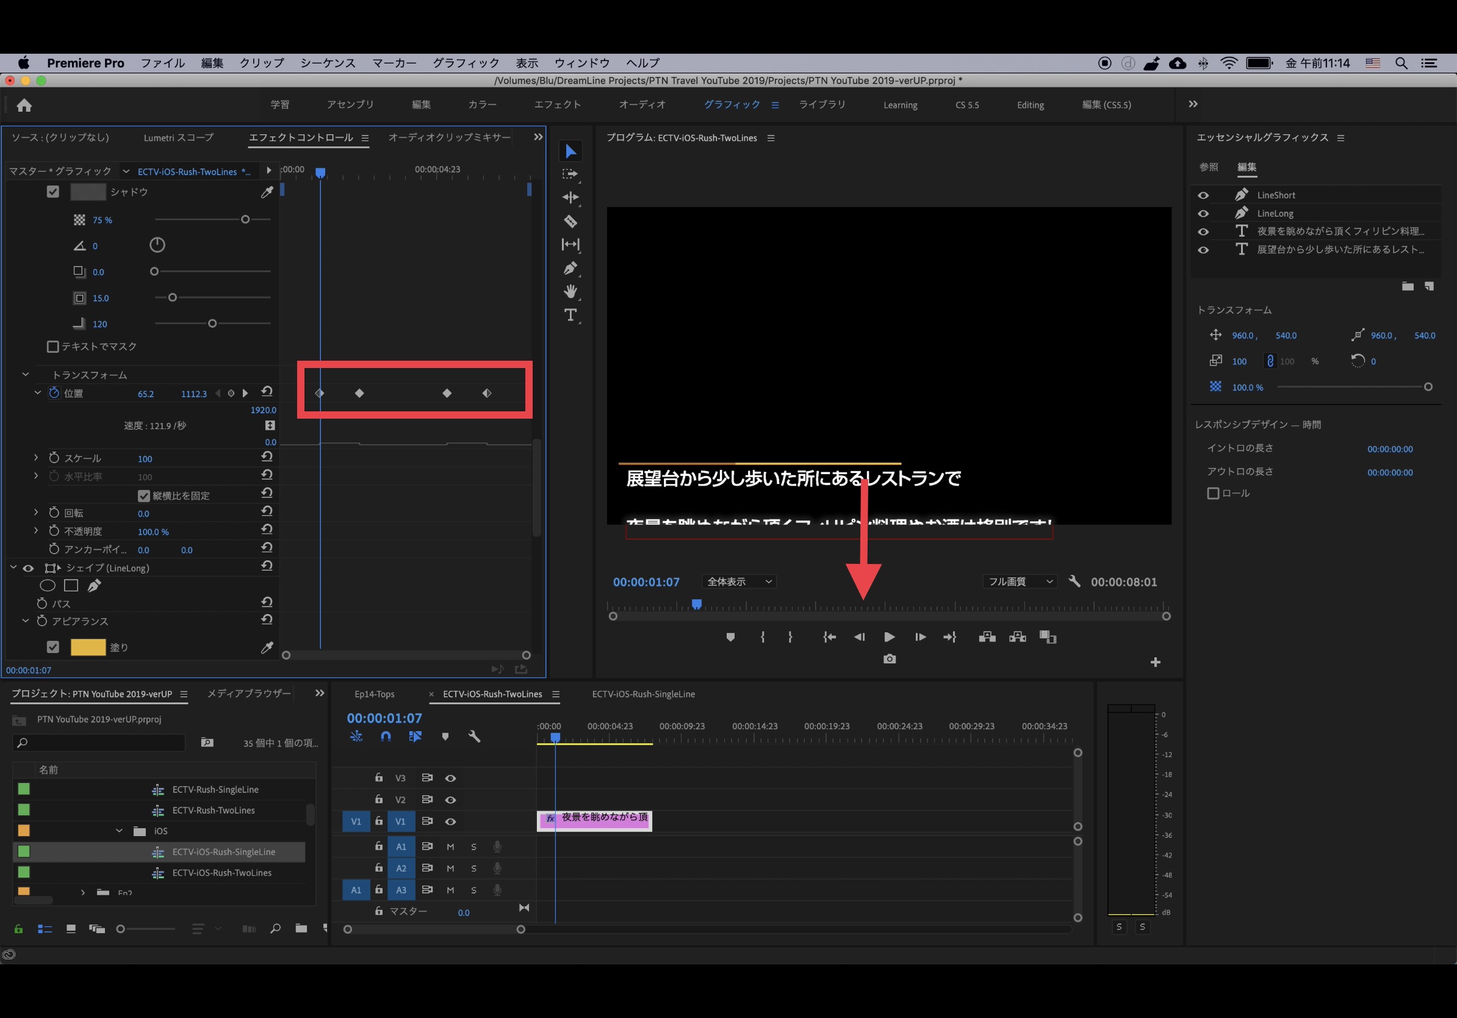Open the program monitor wrench settings

(x=1074, y=582)
